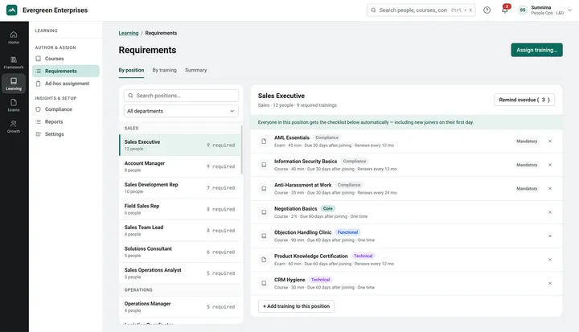Image resolution: width=579 pixels, height=332 pixels.
Task: Click the AML Essentials exam icon
Action: pyautogui.click(x=264, y=141)
